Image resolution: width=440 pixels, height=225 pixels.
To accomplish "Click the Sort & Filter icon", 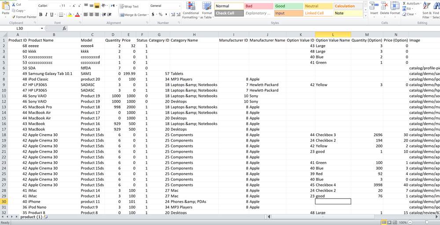I will point(426,6).
